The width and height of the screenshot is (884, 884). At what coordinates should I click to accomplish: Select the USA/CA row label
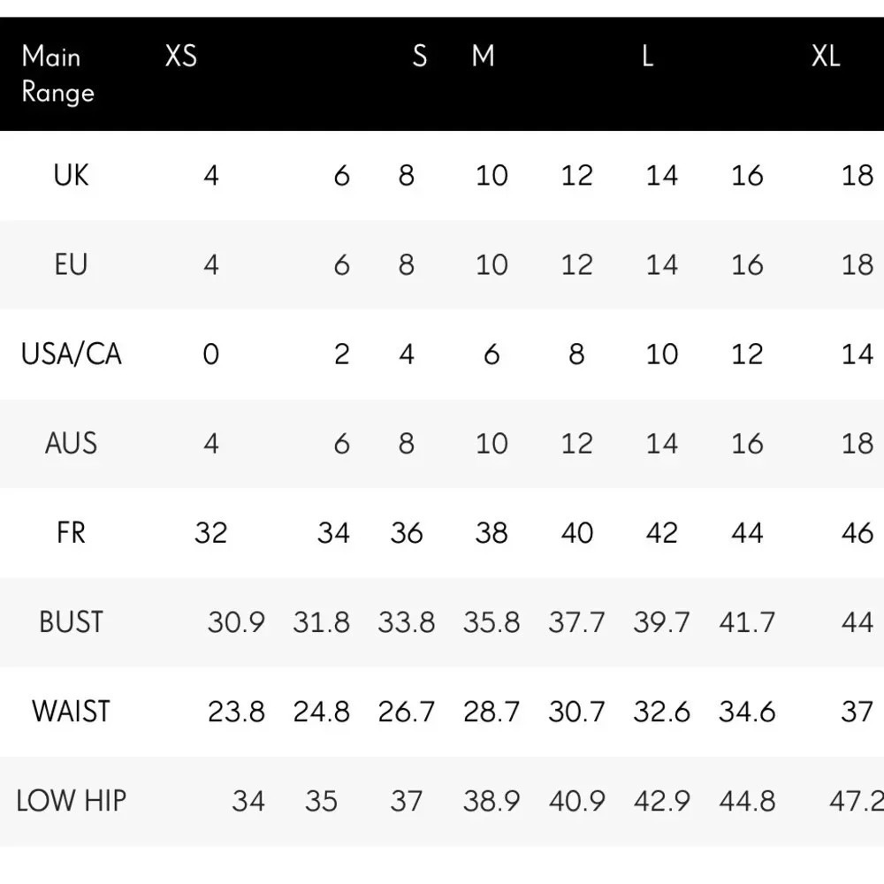click(71, 354)
